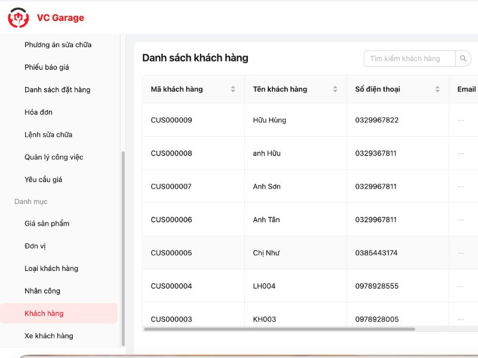Click the VC Garage logo icon
This screenshot has height=358, width=478.
(20, 18)
